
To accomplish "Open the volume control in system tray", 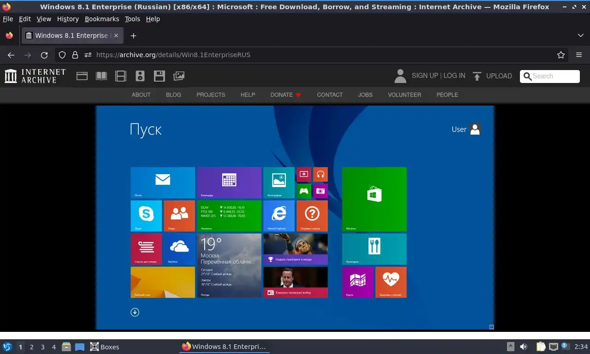I will click(524, 347).
